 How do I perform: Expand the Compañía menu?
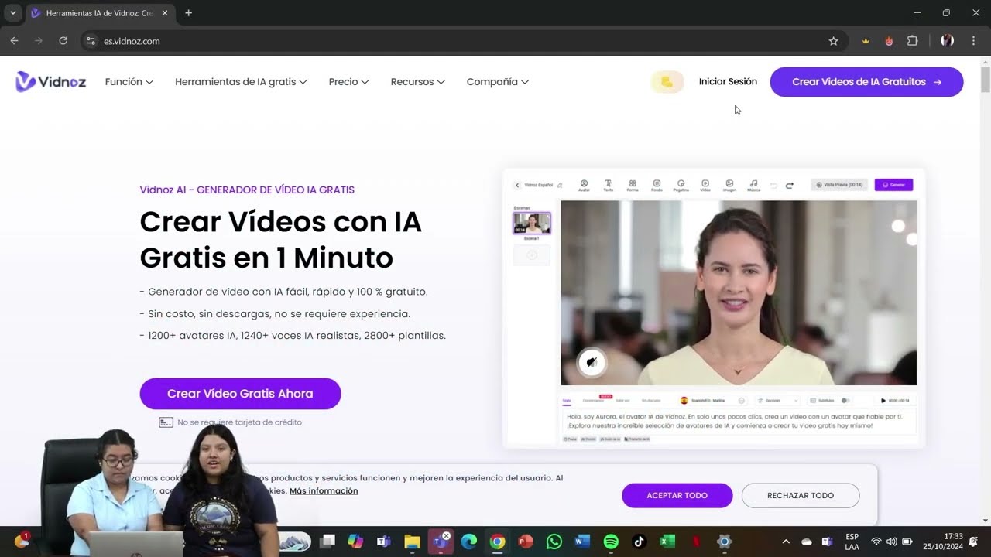[498, 82]
